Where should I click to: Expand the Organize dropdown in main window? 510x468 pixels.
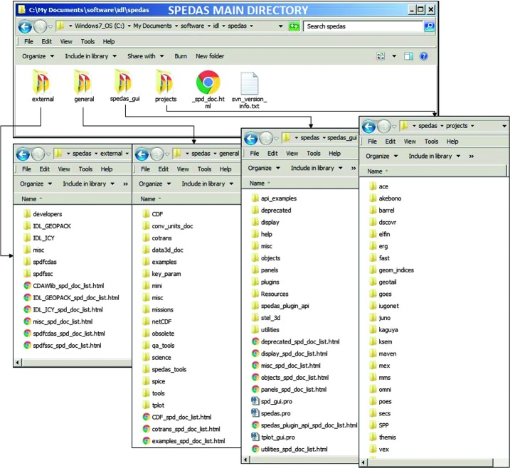coord(37,56)
